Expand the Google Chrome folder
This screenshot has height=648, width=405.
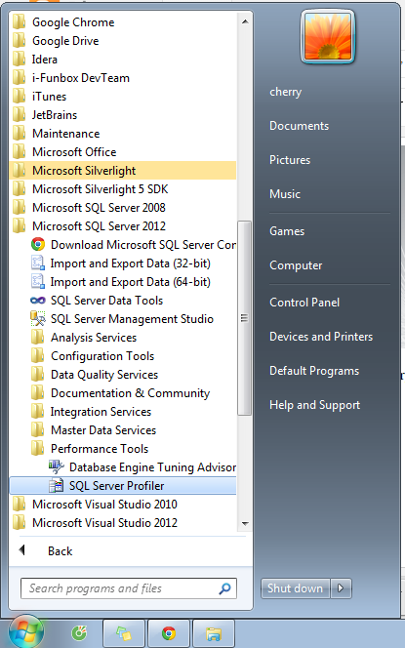click(123, 22)
